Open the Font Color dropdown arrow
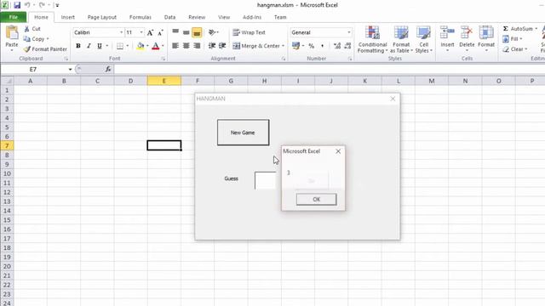Image resolution: width=545 pixels, height=306 pixels. tap(163, 46)
